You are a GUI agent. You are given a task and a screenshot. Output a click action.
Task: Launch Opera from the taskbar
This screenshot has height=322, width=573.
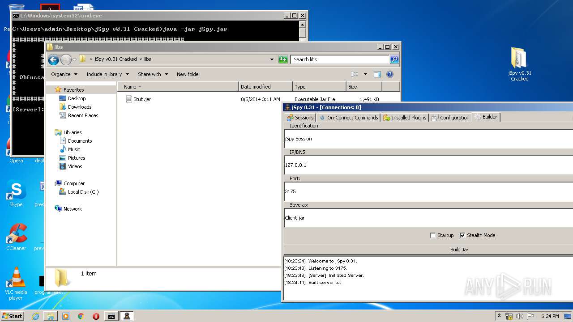click(x=96, y=316)
